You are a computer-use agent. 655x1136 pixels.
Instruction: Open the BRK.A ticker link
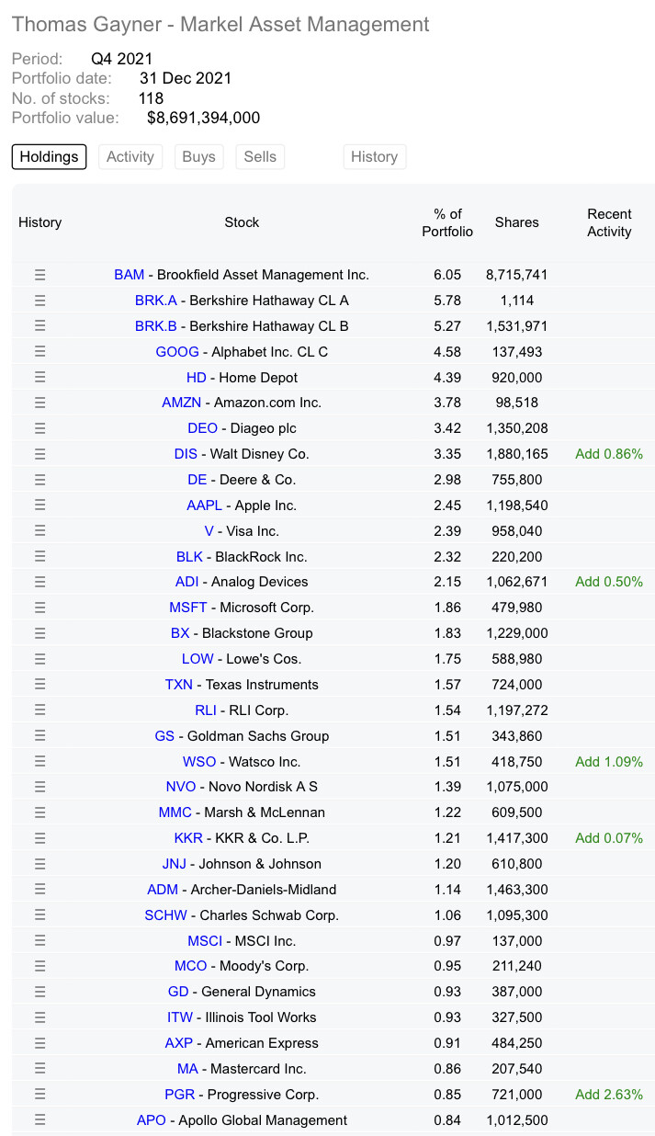tap(156, 301)
